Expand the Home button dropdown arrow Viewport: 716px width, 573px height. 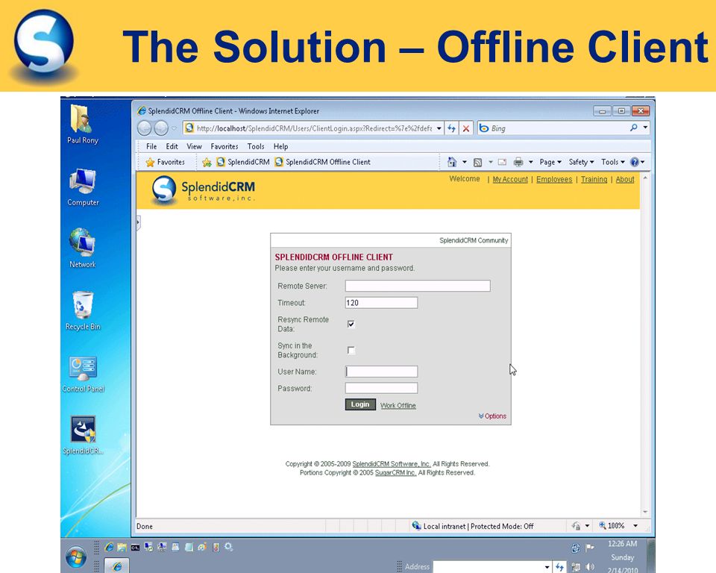click(x=465, y=162)
